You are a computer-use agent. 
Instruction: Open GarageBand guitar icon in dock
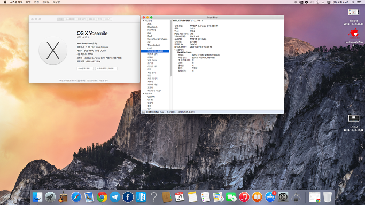pos(63,197)
